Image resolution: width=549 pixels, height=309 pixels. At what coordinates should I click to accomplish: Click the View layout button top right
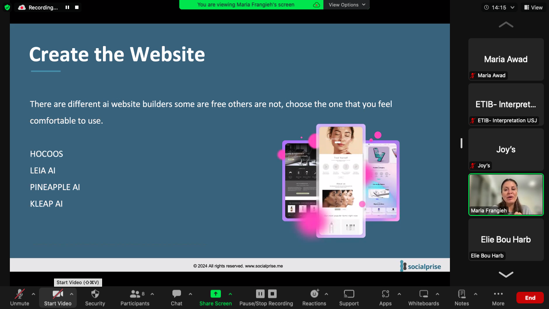[533, 7]
